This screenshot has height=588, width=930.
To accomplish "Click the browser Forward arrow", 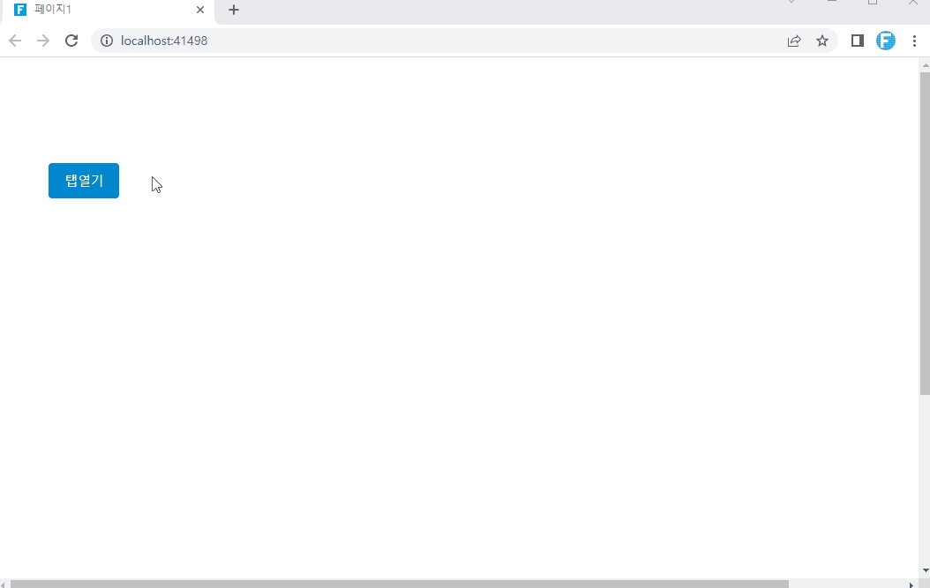I will (x=43, y=41).
